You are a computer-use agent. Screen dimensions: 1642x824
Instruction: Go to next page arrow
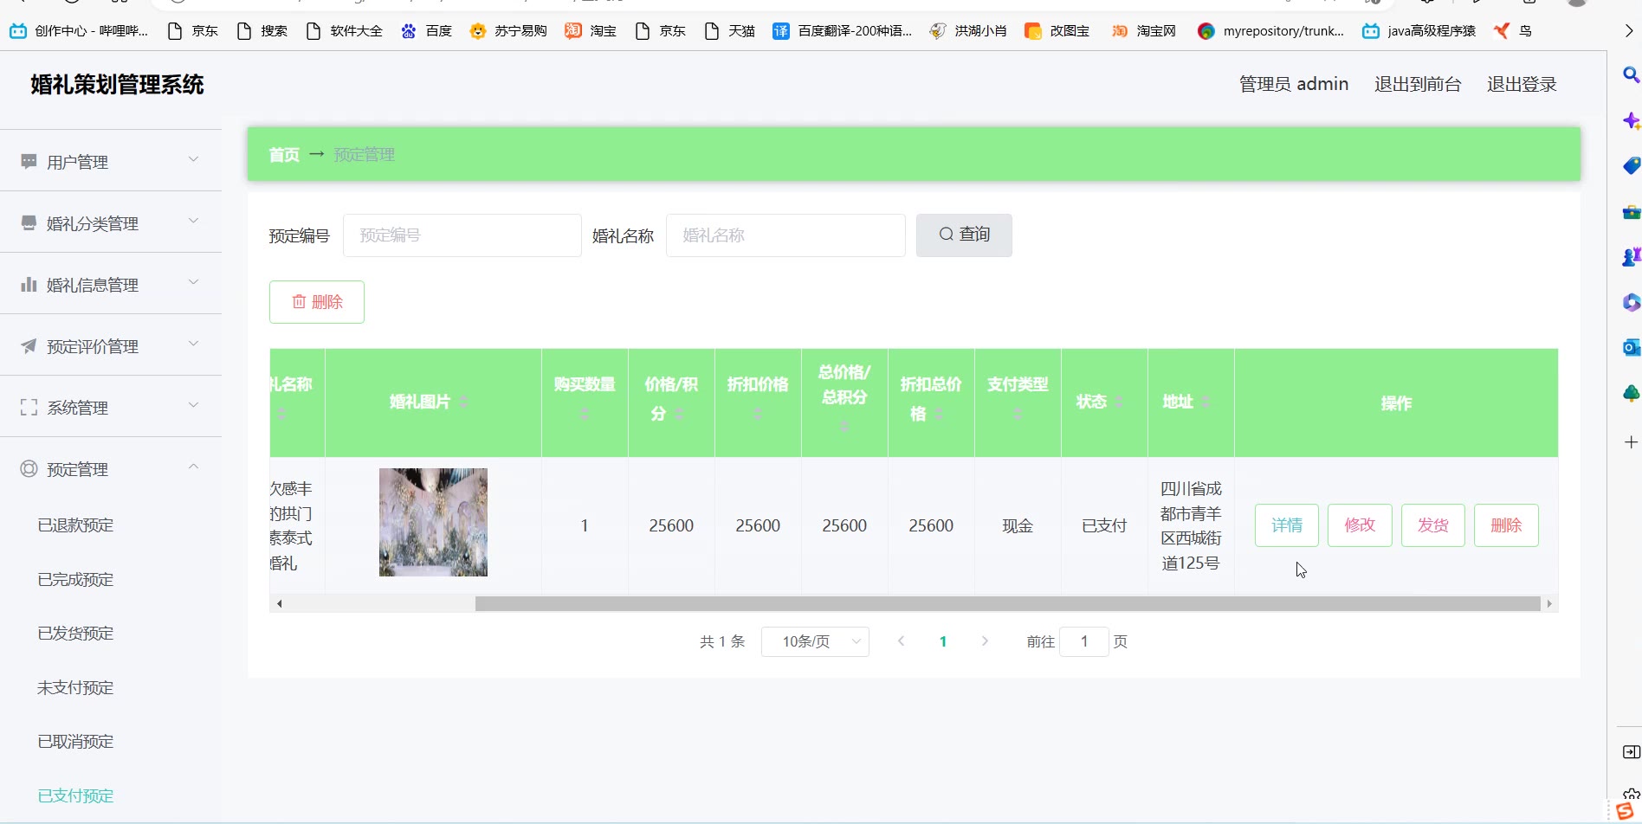(x=985, y=641)
